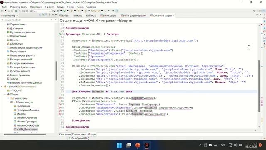Minimize the editor area
Viewport: 266px width, 150px height.
click(257, 15)
